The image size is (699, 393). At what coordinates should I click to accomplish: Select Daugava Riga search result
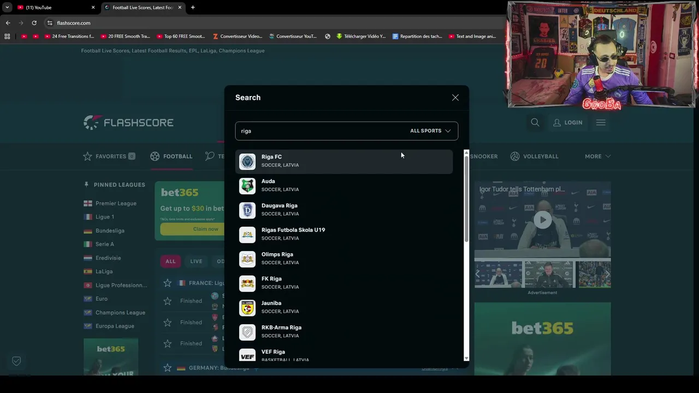(344, 210)
